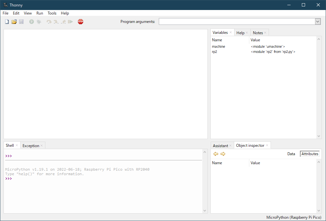Expand the Program arguments dropdown
This screenshot has width=326, height=221.
pos(318,22)
